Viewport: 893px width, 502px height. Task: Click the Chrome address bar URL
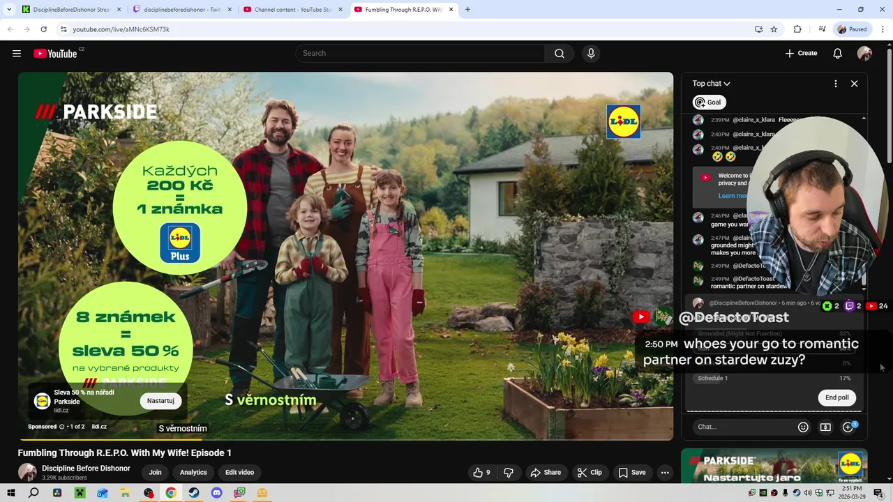point(121,29)
